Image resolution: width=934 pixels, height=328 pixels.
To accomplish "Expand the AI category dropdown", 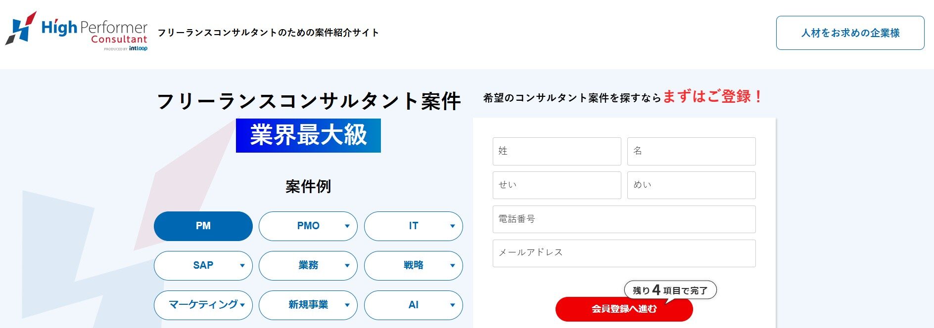I will (x=452, y=305).
